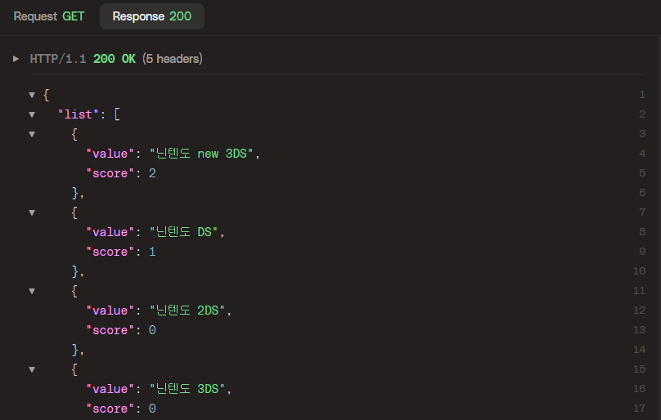This screenshot has height=420, width=661.
Task: Click the score value 2 on line 5
Action: tap(152, 173)
